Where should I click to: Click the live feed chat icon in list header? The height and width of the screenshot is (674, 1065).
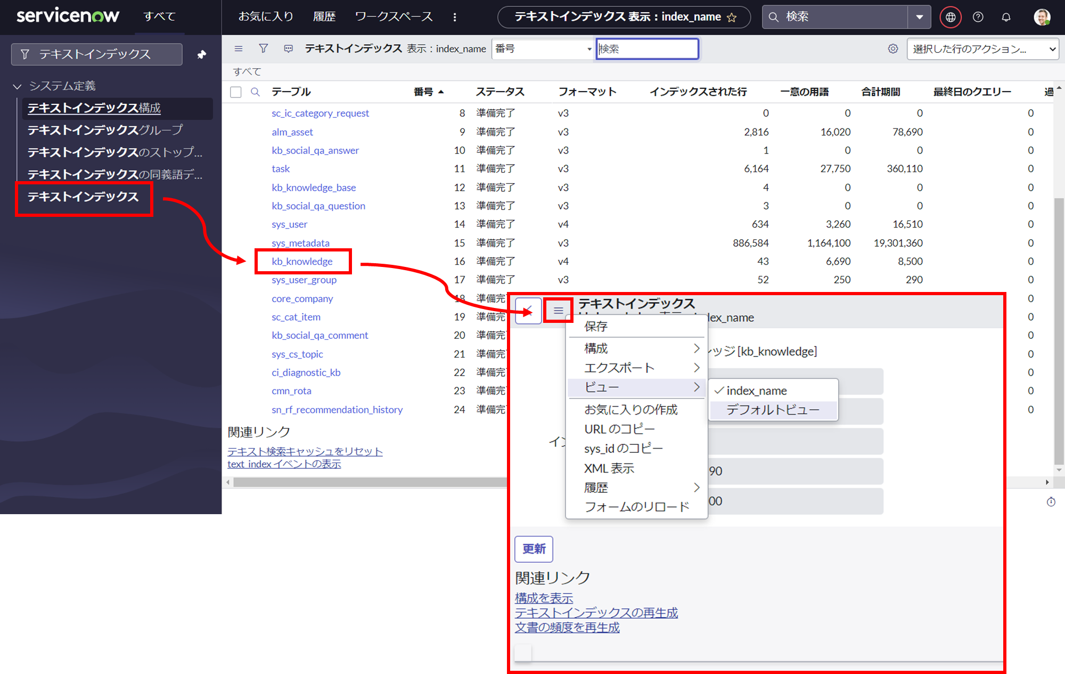pyautogui.click(x=288, y=48)
